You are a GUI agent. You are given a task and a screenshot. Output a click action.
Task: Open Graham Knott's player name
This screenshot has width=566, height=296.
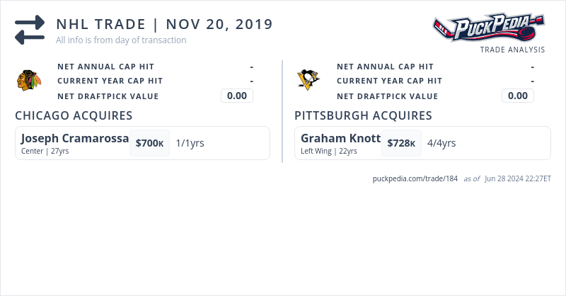(340, 138)
